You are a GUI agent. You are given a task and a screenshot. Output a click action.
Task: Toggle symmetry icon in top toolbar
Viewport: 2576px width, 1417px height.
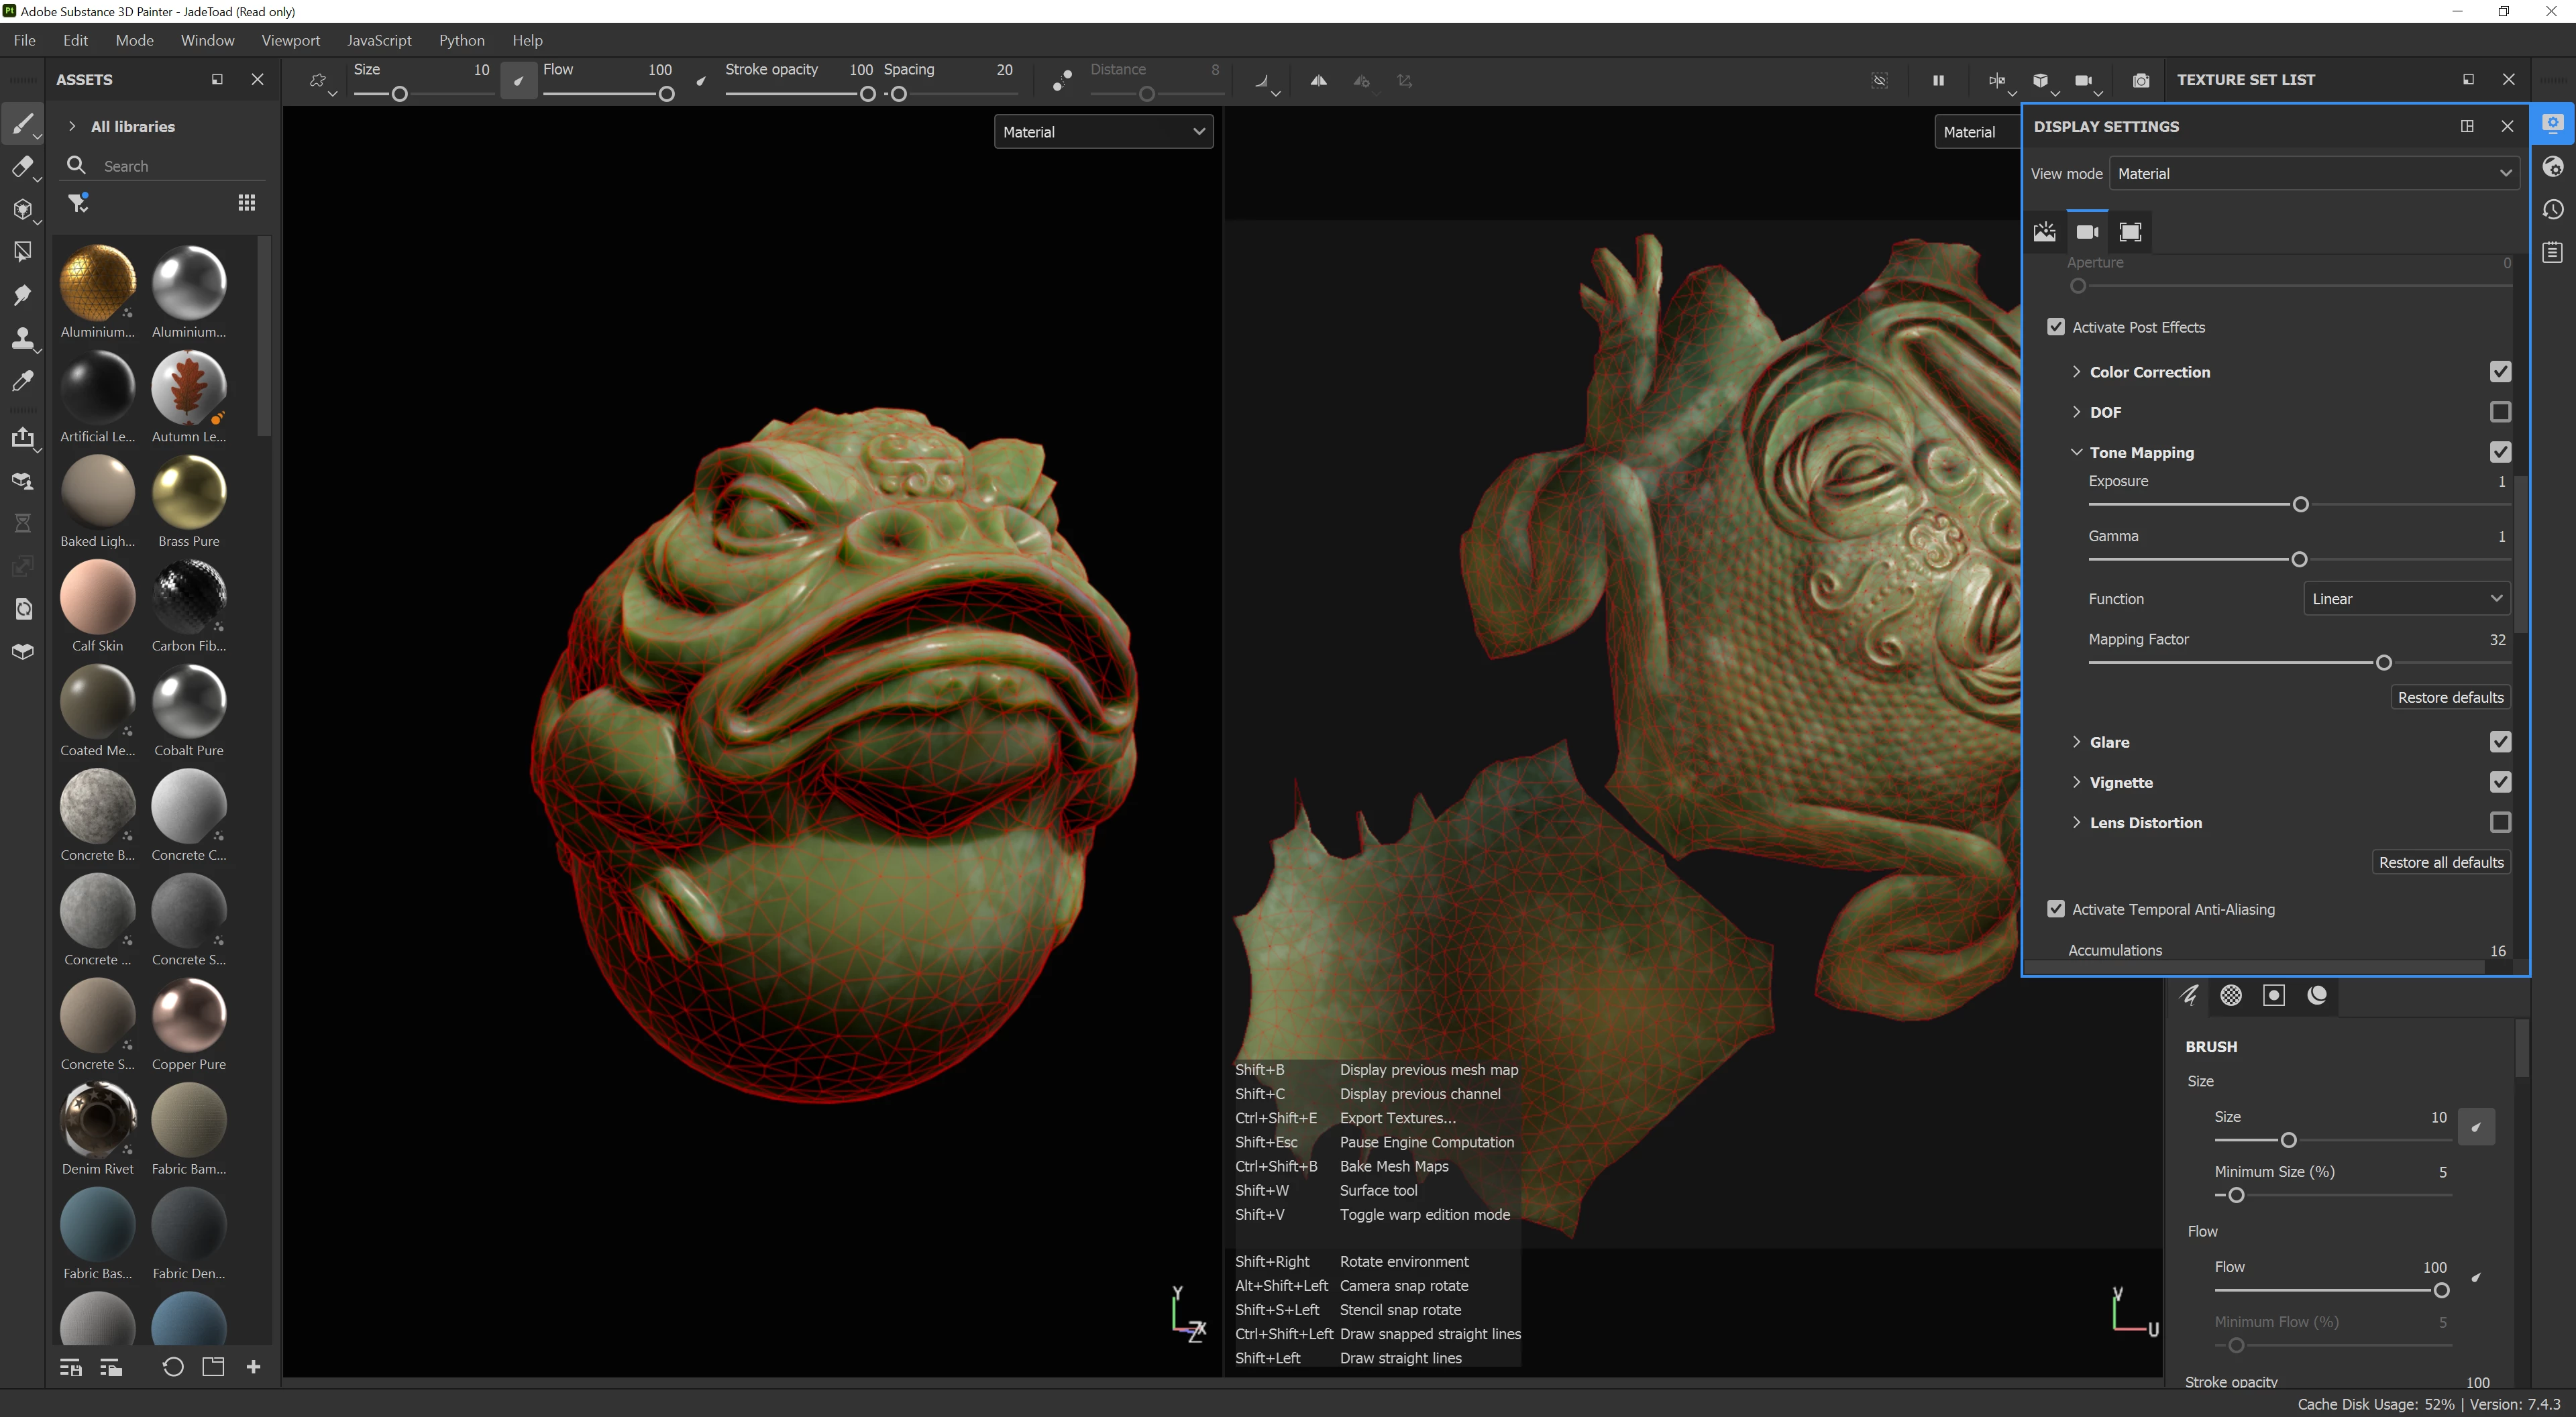coord(1318,80)
